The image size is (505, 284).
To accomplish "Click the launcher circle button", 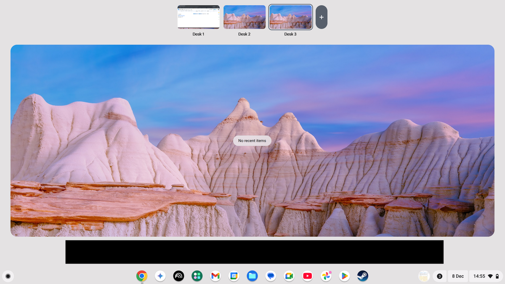I will point(8,276).
